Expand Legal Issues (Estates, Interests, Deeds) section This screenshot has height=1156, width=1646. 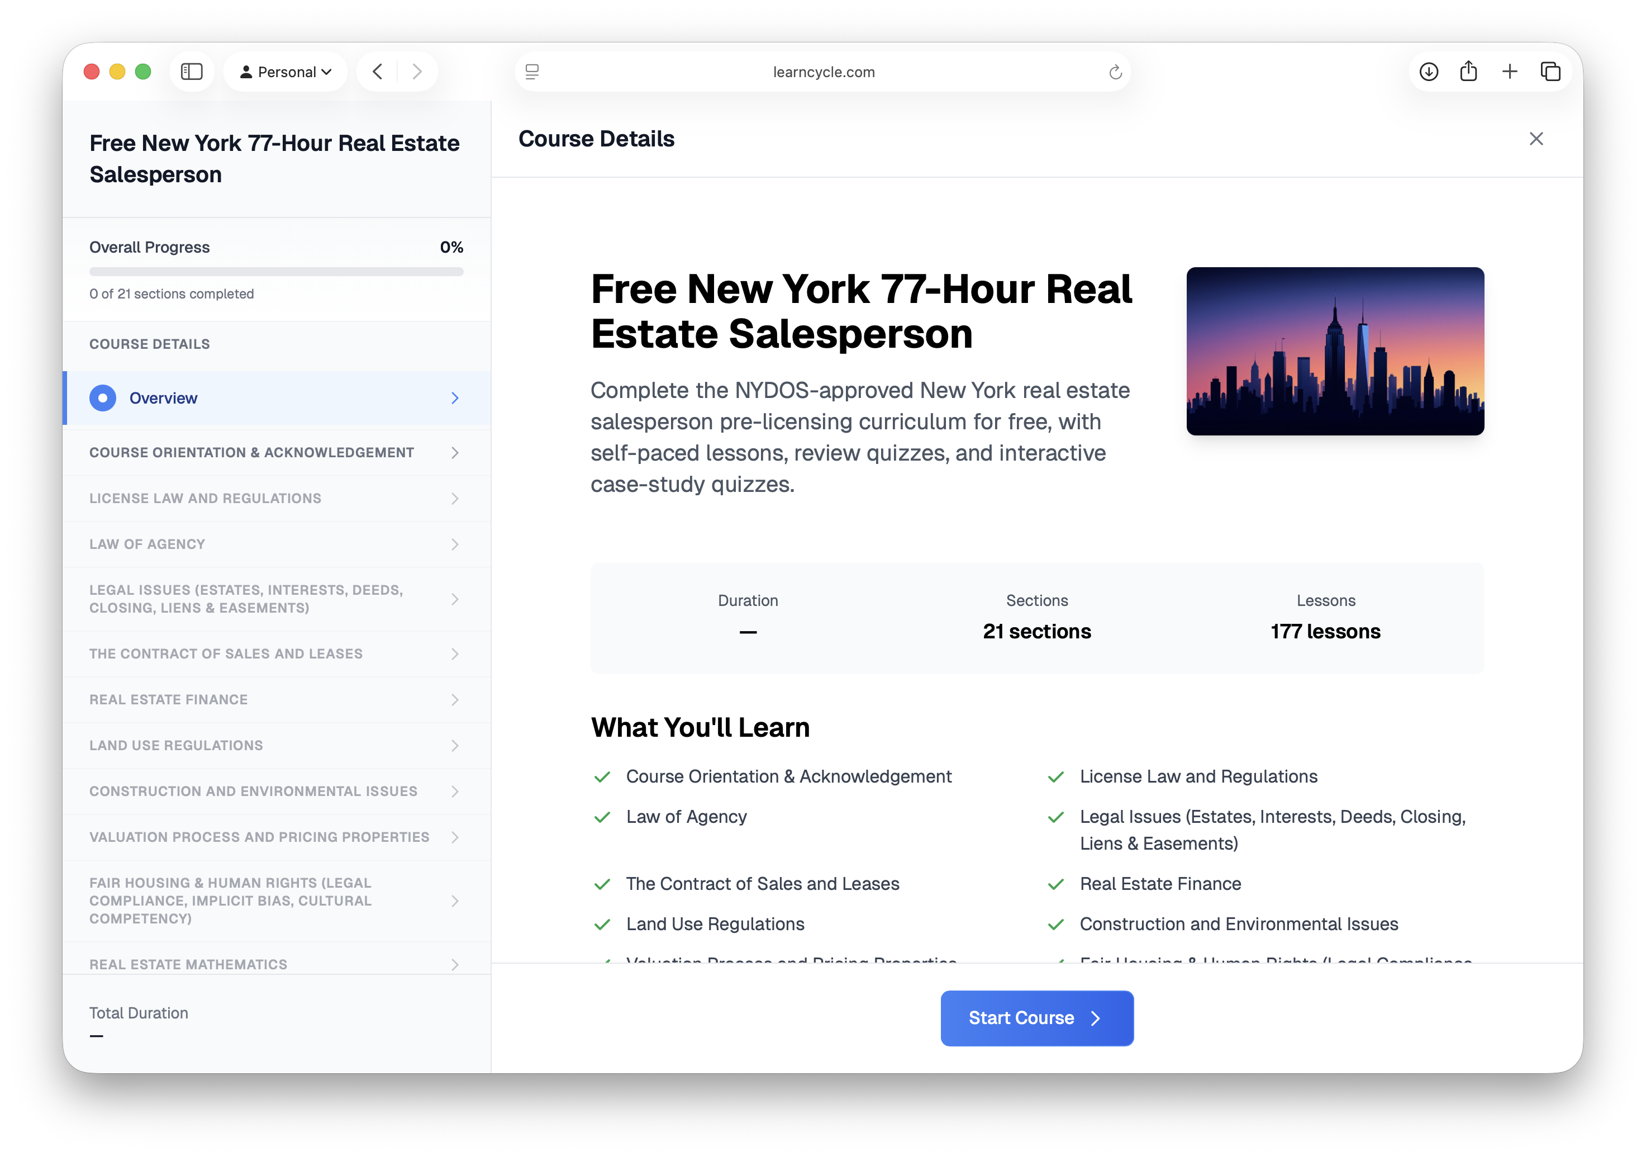tap(277, 599)
